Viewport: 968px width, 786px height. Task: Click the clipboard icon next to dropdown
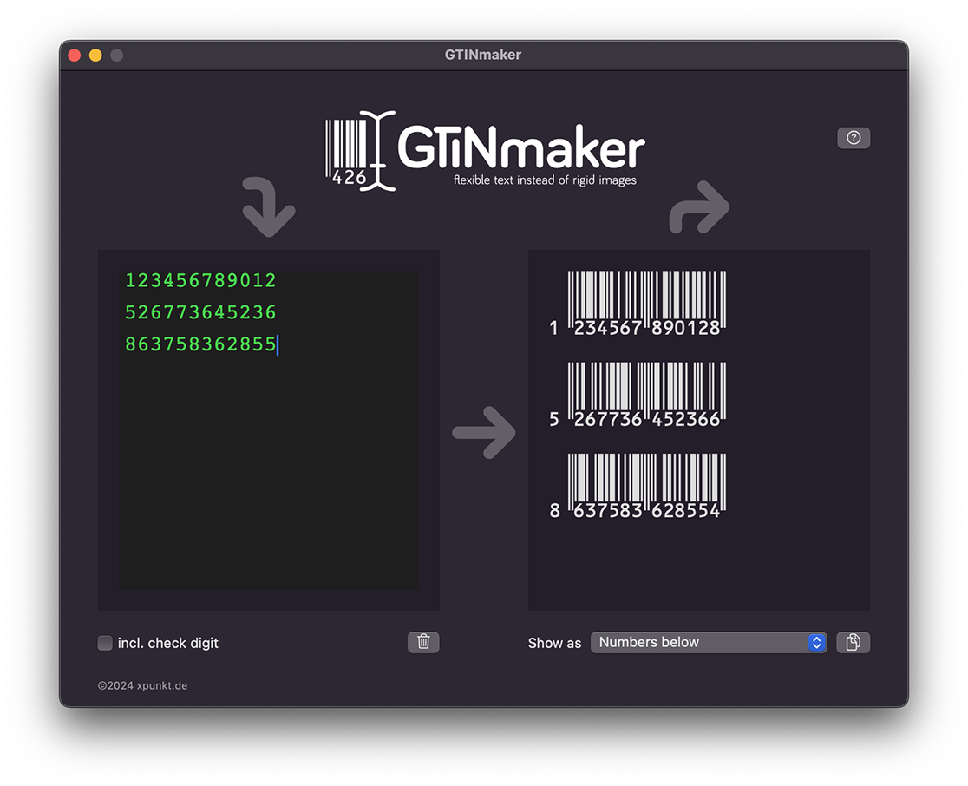[853, 642]
